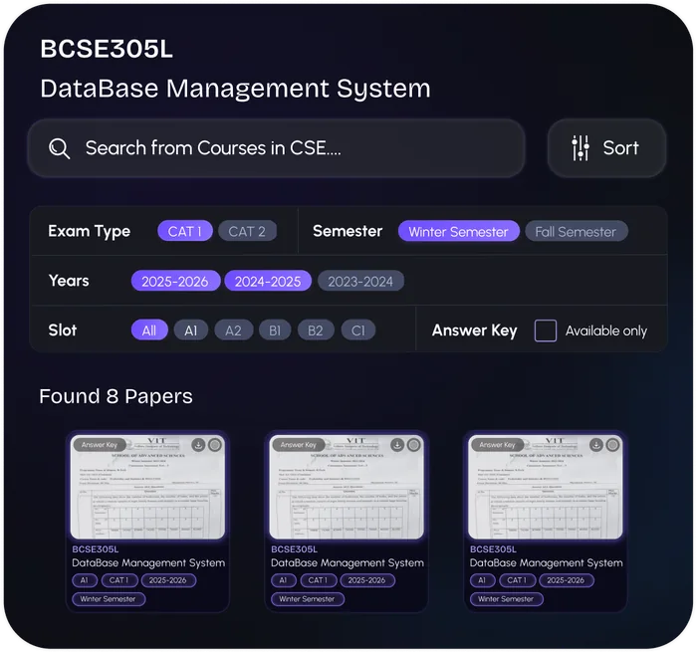Toggle the Winter Semester filter chip
Screen dimensions: 697x653
pyautogui.click(x=458, y=232)
